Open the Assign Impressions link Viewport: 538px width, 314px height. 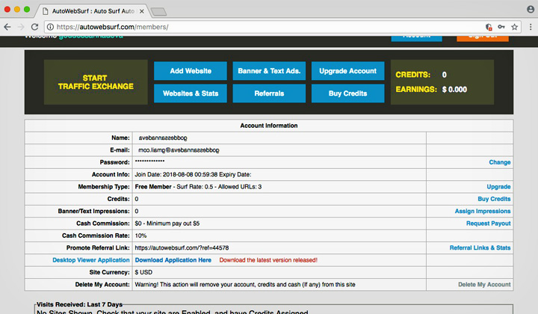pos(483,211)
